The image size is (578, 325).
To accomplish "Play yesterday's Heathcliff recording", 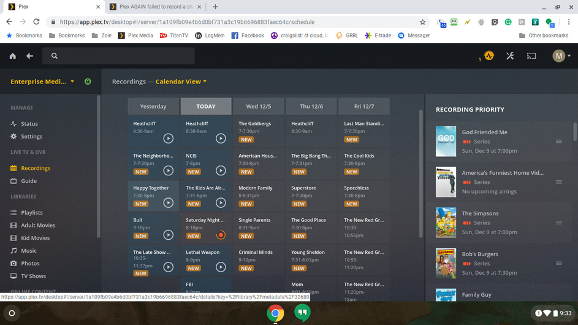I will tap(168, 139).
